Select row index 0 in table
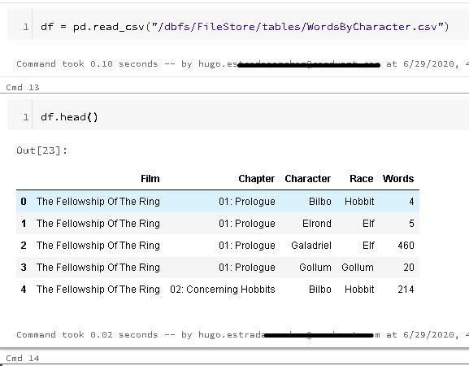Screen dimensions: 469x366 tap(24, 202)
